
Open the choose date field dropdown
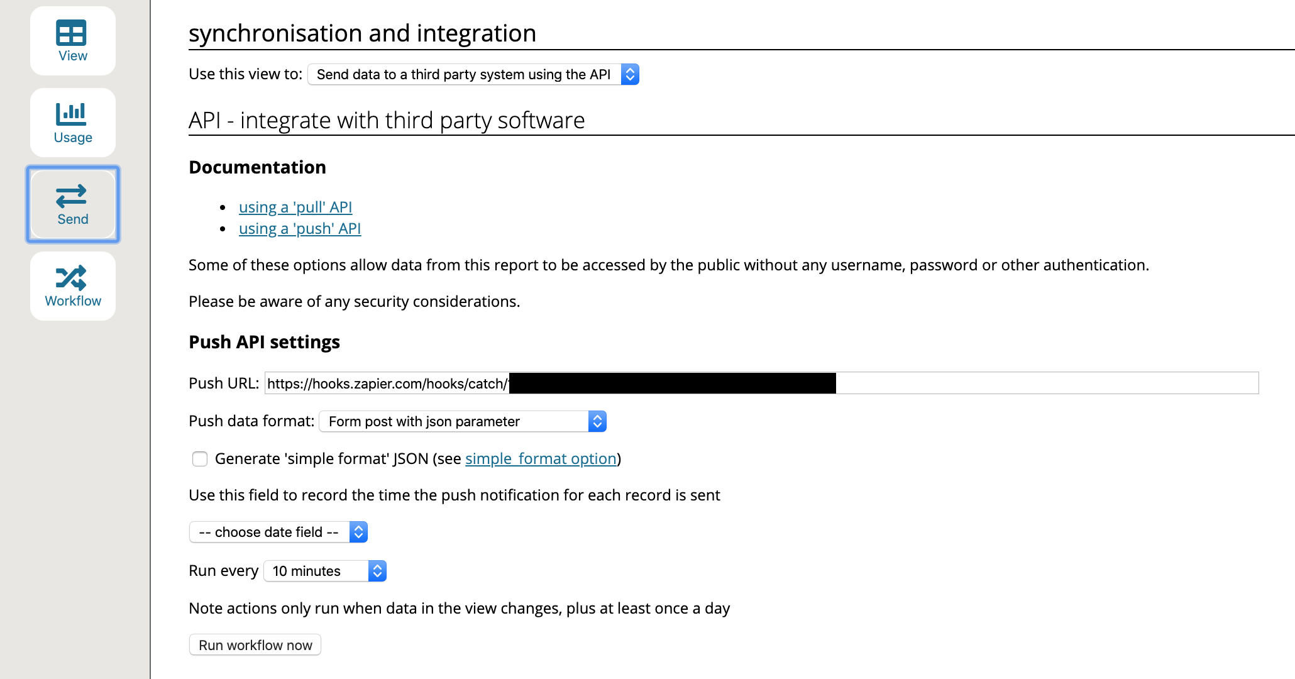pos(278,532)
